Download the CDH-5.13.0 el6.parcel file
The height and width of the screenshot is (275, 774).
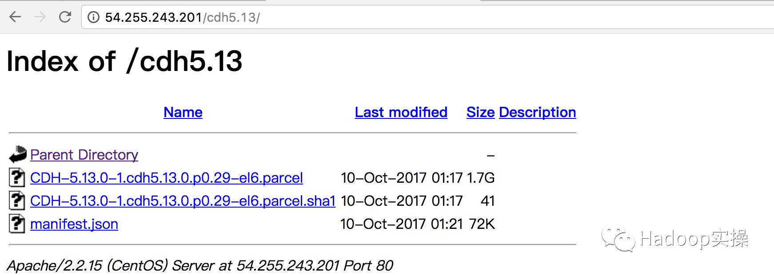166,178
